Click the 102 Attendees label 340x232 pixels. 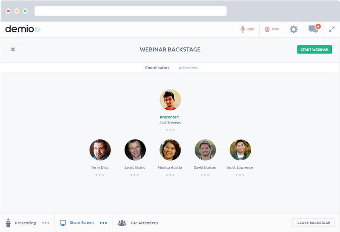[144, 223]
